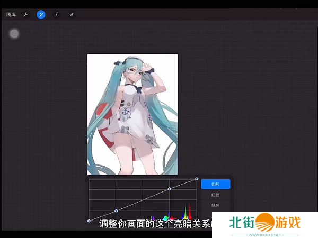Select the upper-middle curve control point
This screenshot has height=238, width=318.
(x=169, y=189)
